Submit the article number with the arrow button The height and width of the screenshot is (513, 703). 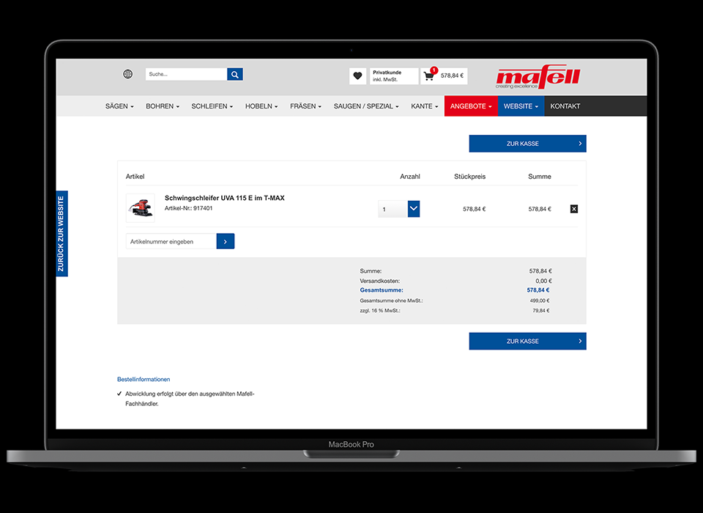point(226,241)
